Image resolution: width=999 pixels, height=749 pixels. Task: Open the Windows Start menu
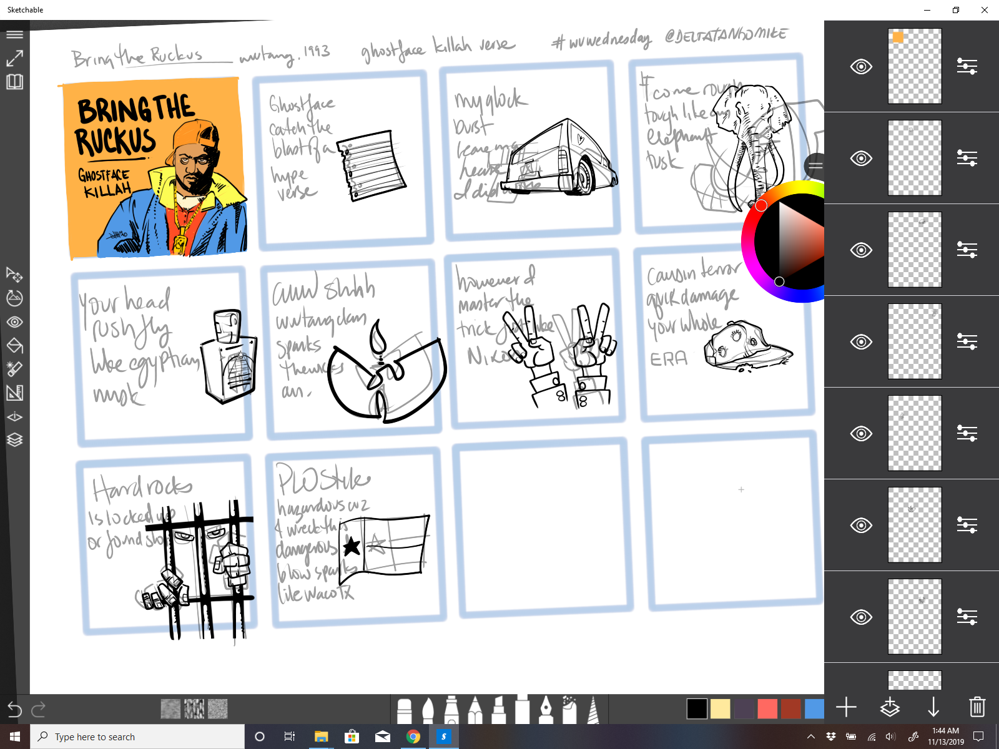pyautogui.click(x=15, y=737)
